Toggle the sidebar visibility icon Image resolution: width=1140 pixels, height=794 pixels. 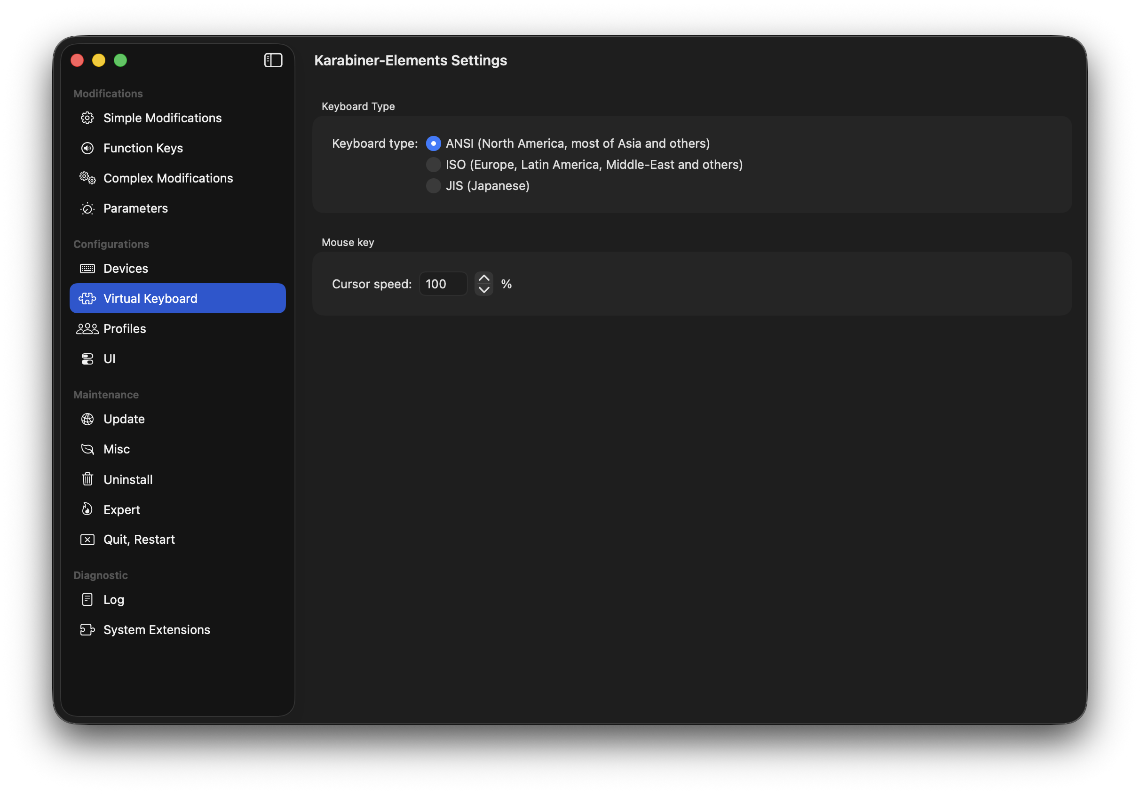tap(273, 60)
